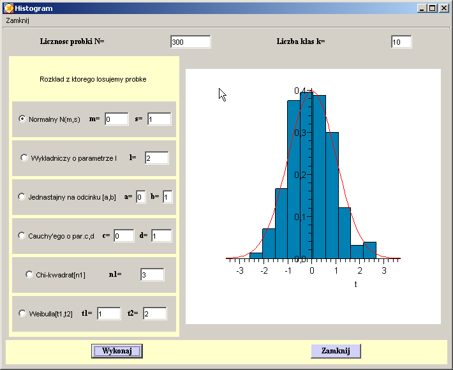
Task: Select the Weibulla[t1,t2] distribution
Action: pos(23,313)
